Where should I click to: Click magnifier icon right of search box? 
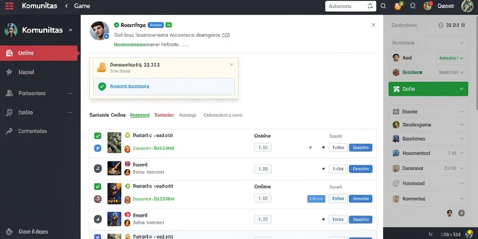coord(384,6)
